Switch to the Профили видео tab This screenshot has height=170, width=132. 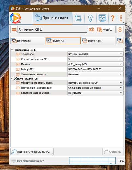pyautogui.click(x=52, y=18)
